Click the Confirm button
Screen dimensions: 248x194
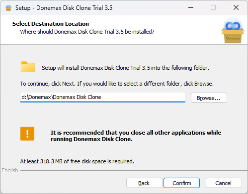tap(181, 183)
